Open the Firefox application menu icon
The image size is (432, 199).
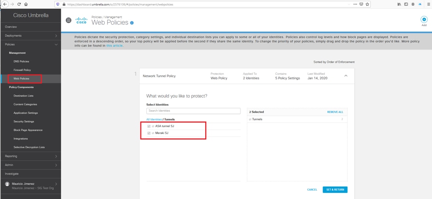pyautogui.click(x=428, y=4)
